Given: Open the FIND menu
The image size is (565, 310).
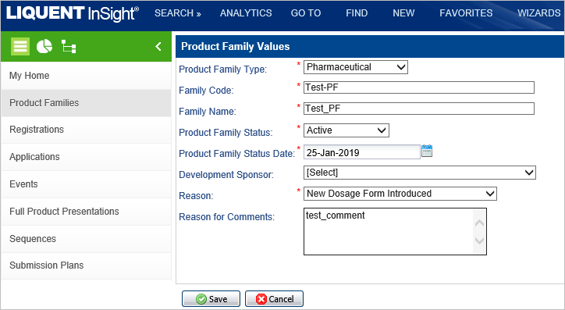Looking at the screenshot, I should pyautogui.click(x=357, y=13).
